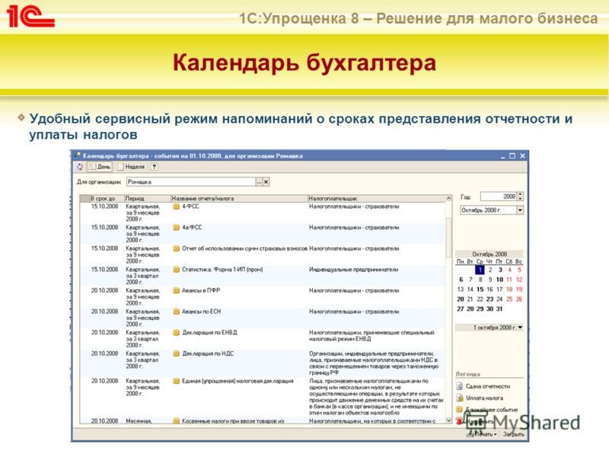
Task: Click the Сдача отчетности legend icon
Action: point(460,386)
